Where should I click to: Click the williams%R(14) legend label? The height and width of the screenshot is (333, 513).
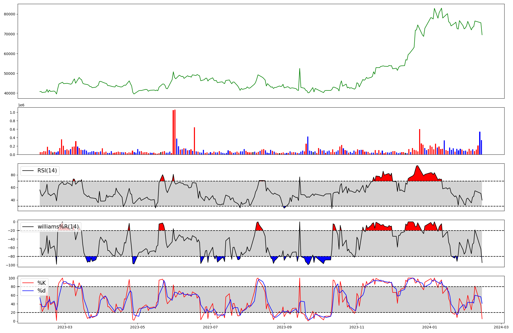[x=58, y=227]
